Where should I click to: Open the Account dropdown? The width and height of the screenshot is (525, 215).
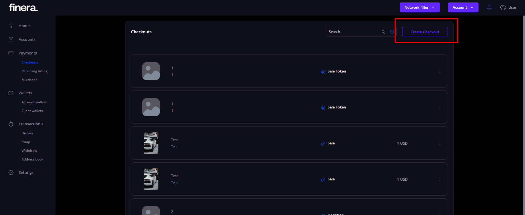463,7
